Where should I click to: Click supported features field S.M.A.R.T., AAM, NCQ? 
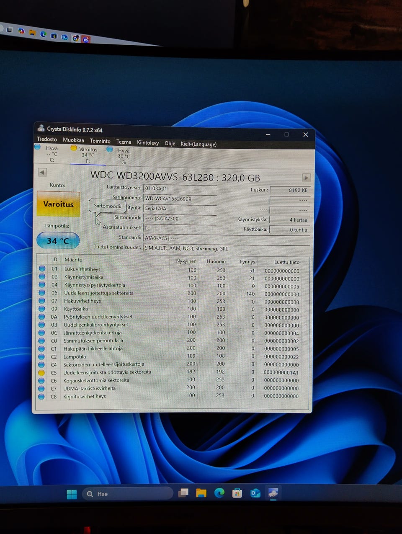(226, 248)
